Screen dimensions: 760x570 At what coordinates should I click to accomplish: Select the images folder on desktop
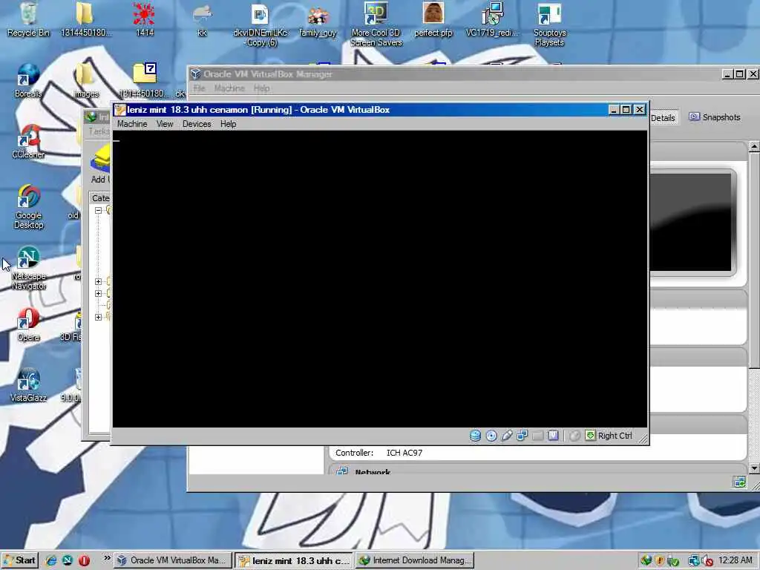tap(86, 80)
